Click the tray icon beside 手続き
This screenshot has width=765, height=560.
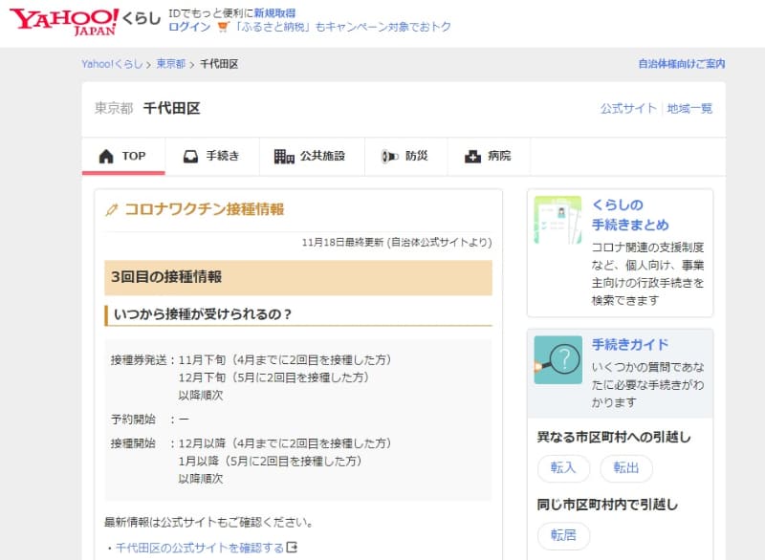coord(190,157)
